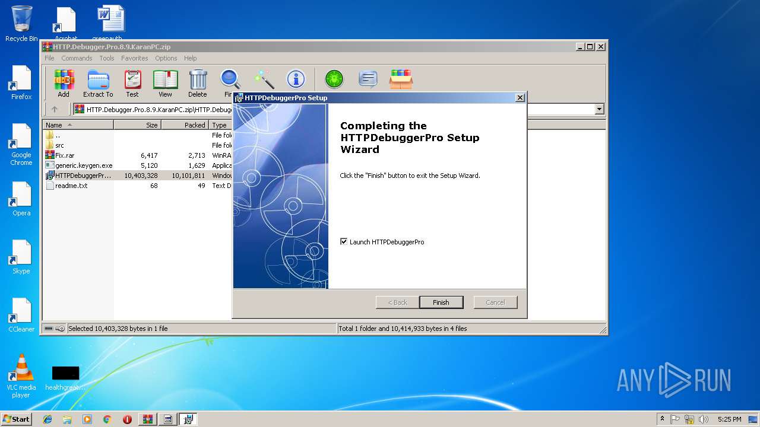Click the taskbar clock showing 5:25 PM

tap(729, 419)
